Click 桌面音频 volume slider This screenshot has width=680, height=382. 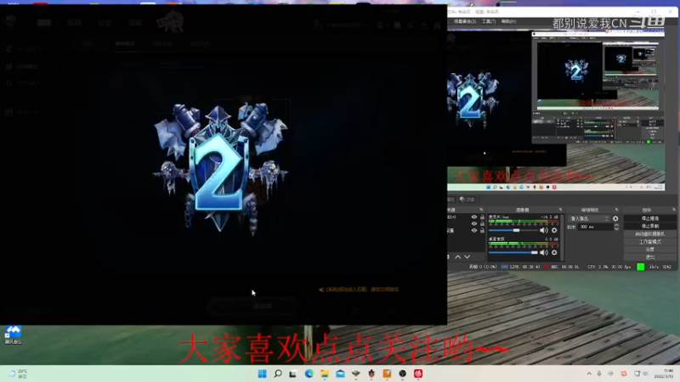tap(513, 252)
